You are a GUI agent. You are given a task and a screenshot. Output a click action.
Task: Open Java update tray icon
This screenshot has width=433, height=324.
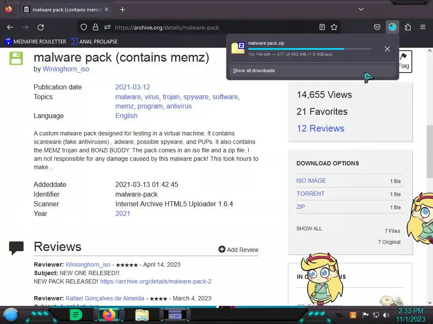[353, 315]
